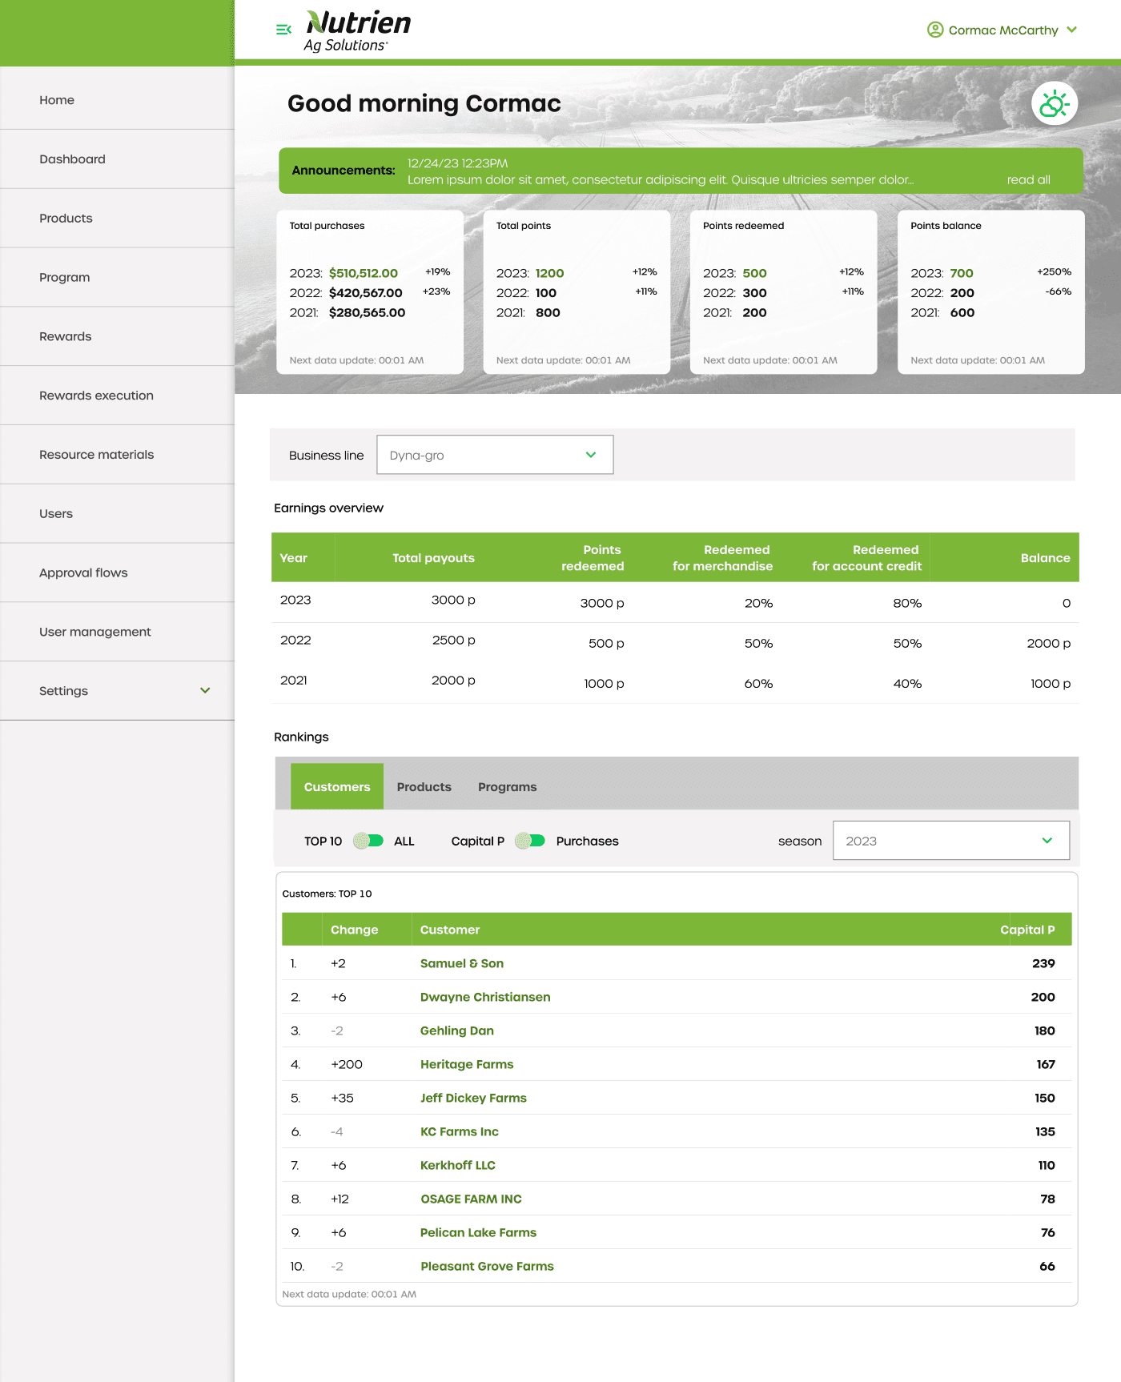
Task: Open Dashboard from the sidebar
Action: (x=117, y=159)
